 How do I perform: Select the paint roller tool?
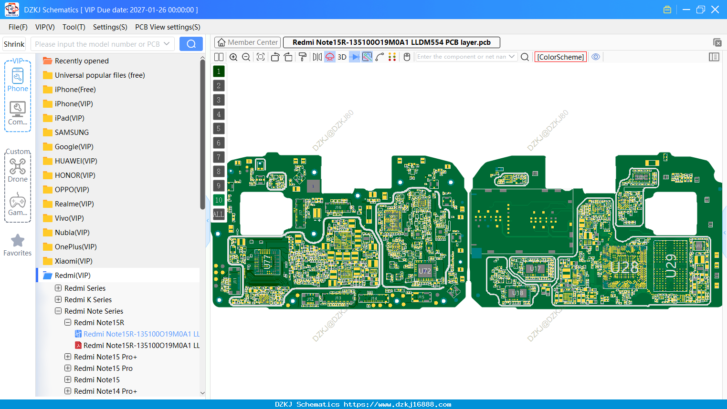tap(303, 57)
